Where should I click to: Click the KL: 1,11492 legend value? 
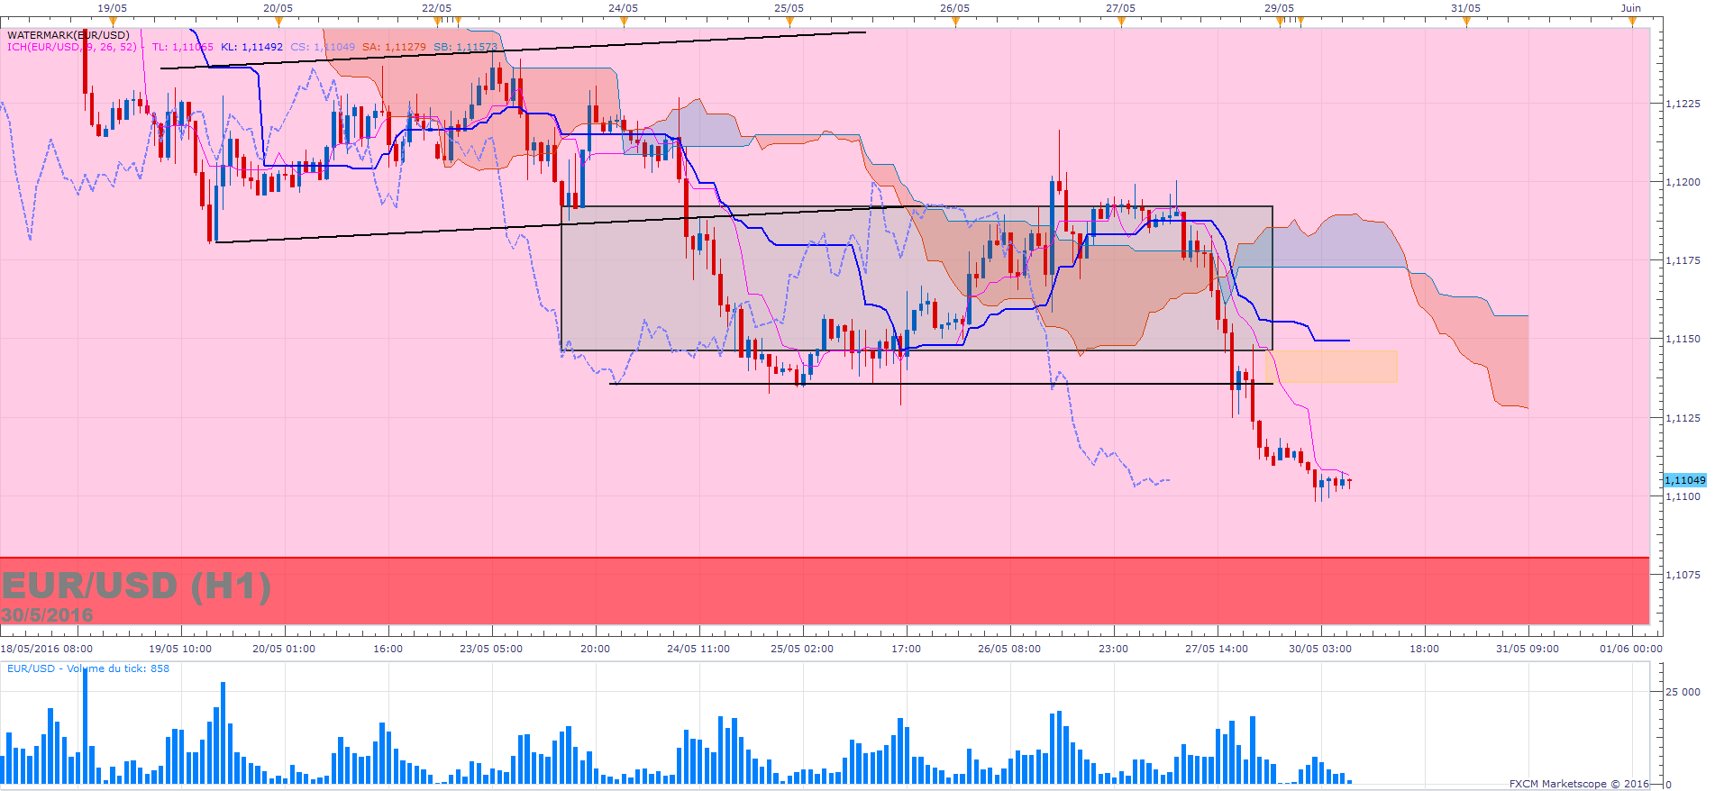pos(251,47)
